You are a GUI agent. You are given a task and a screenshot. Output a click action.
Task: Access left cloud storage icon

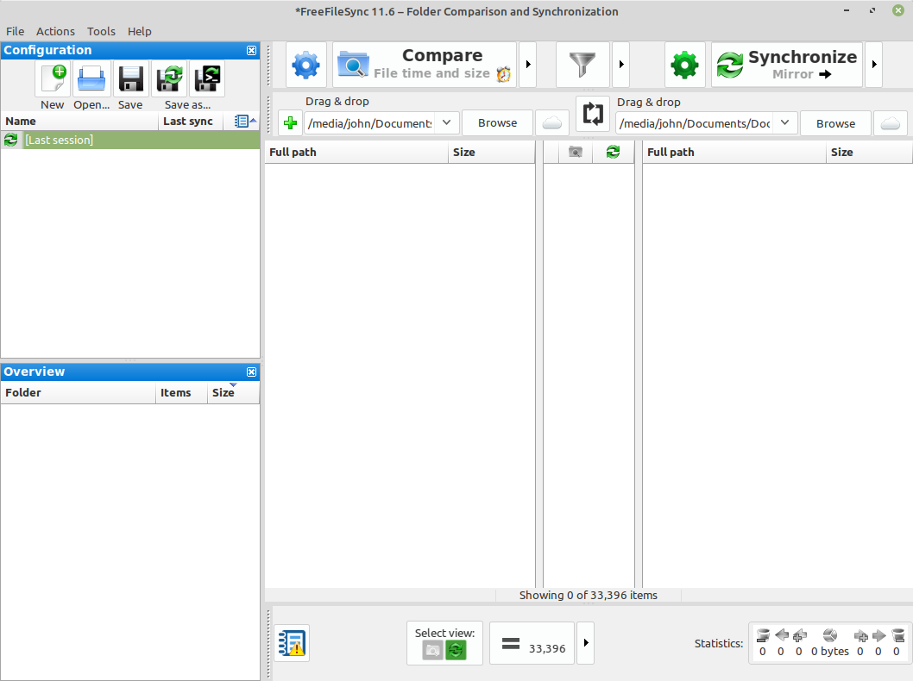click(552, 122)
